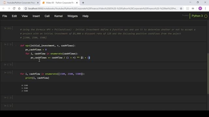Minimize the browser window
This screenshot has width=209, height=117.
pos(190,2)
